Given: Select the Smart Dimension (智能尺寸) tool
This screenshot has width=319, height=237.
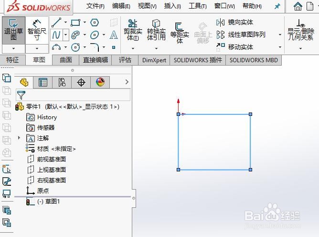Looking at the screenshot, I should [37, 31].
